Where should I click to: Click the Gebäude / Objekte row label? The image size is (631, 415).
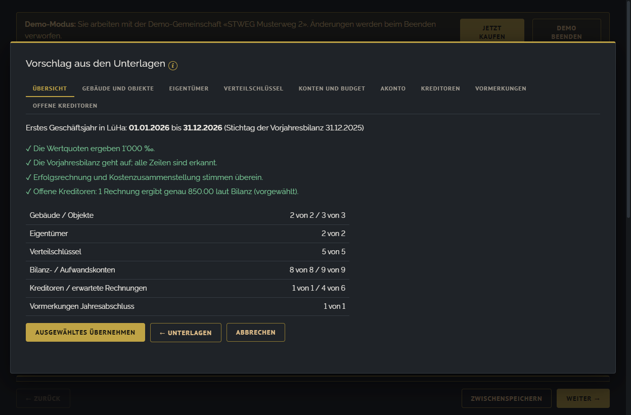pyautogui.click(x=62, y=215)
